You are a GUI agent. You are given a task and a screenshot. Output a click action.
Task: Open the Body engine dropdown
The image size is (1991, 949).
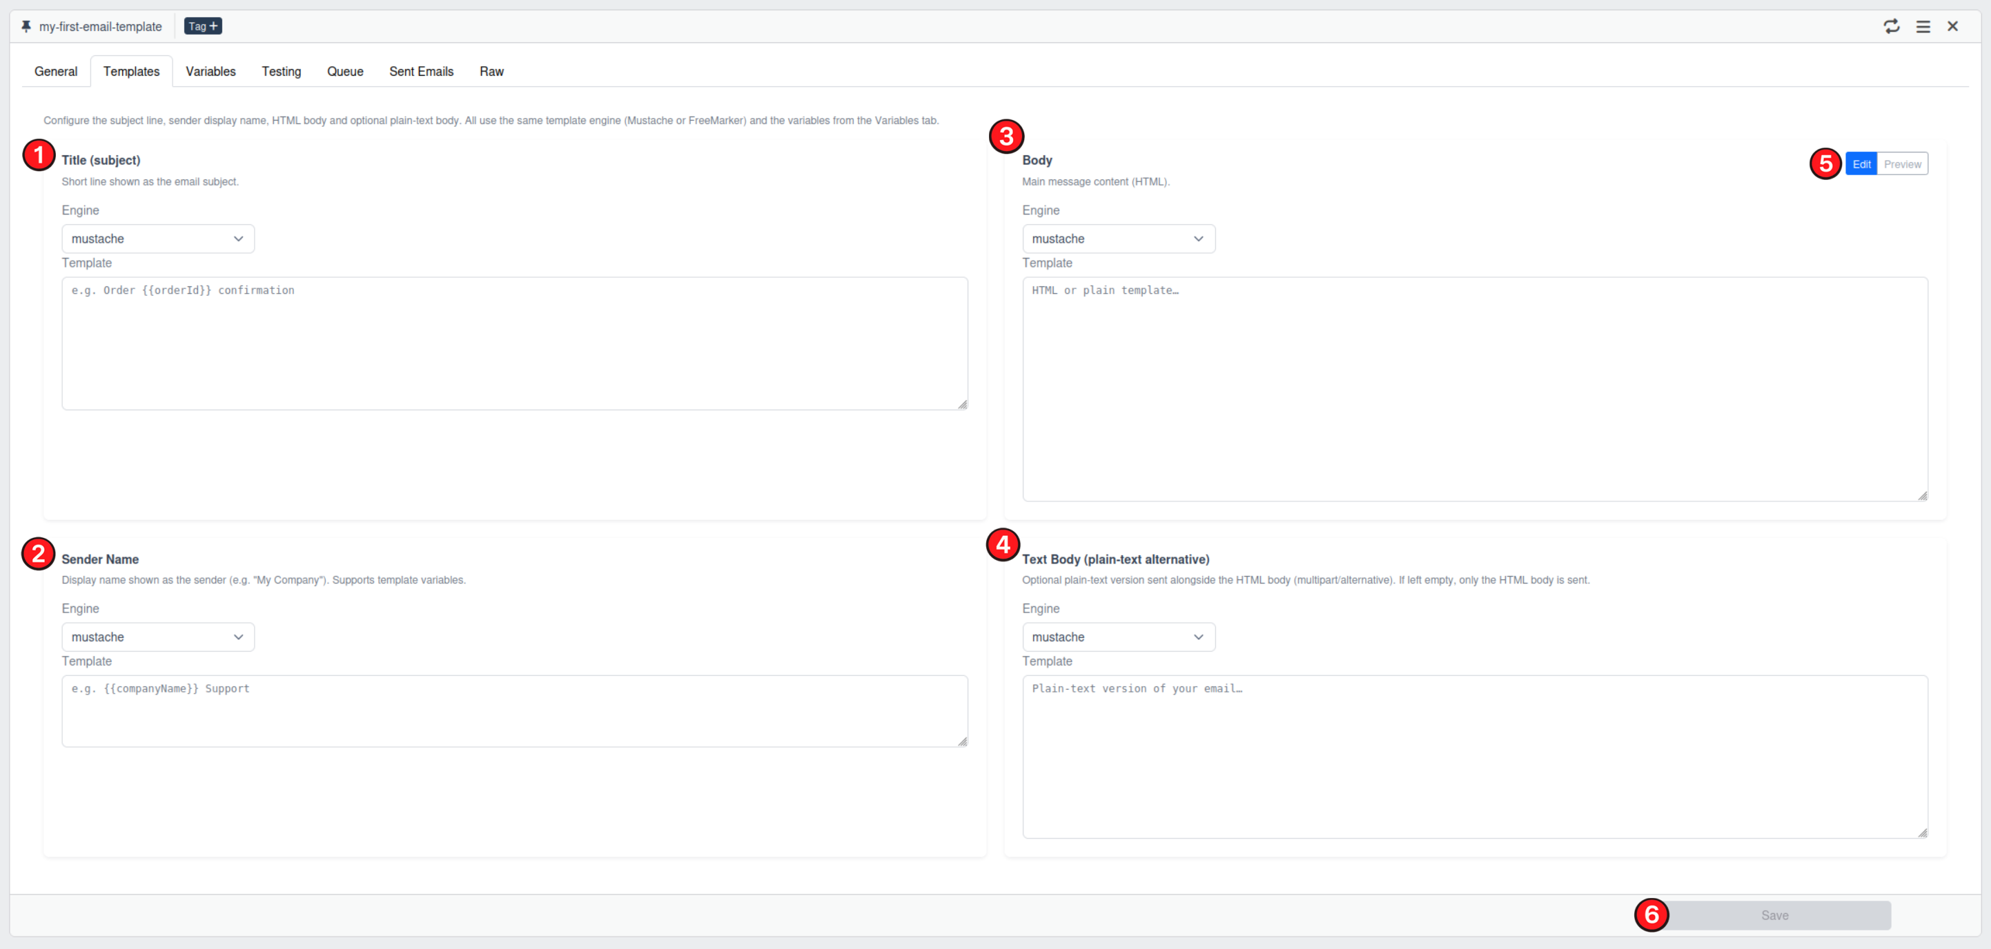click(x=1119, y=239)
